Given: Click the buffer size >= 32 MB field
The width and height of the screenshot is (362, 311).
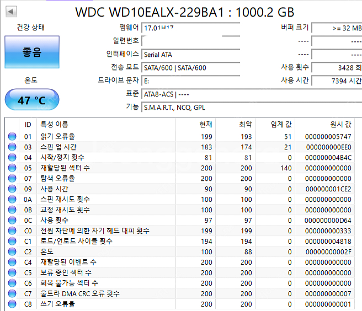Looking at the screenshot, I should click(337, 28).
